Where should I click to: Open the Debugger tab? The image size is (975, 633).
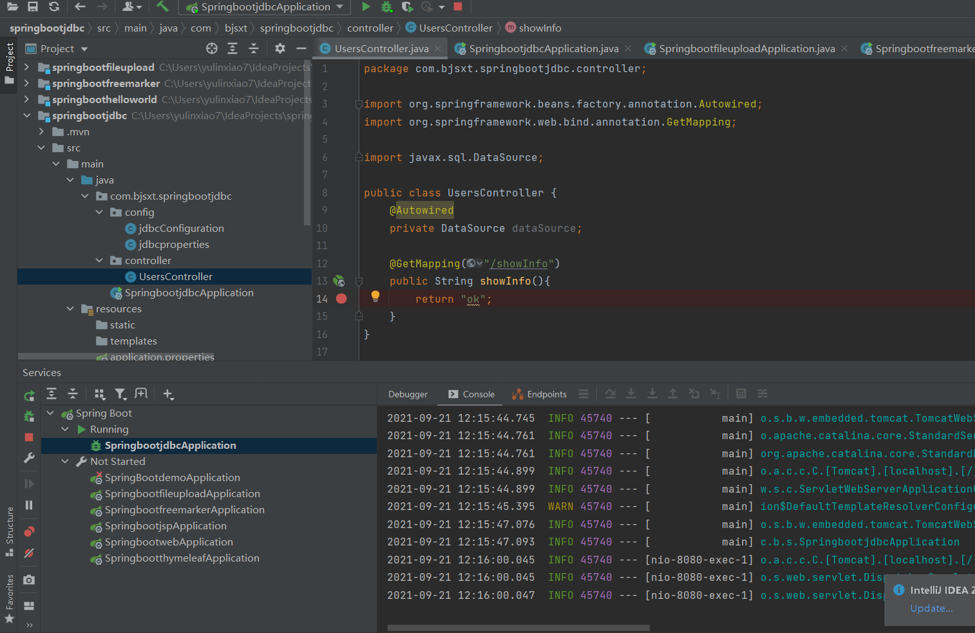[x=408, y=394]
